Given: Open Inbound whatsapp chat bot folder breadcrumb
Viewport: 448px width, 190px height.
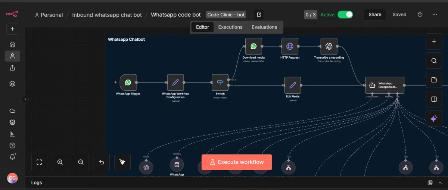Looking at the screenshot, I should (x=107, y=15).
